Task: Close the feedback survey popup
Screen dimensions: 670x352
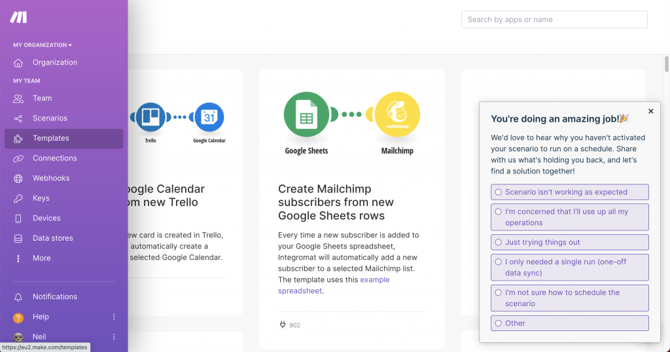Action: [651, 111]
